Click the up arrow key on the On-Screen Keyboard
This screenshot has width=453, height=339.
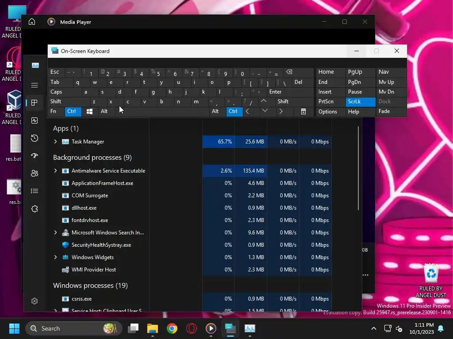(264, 102)
